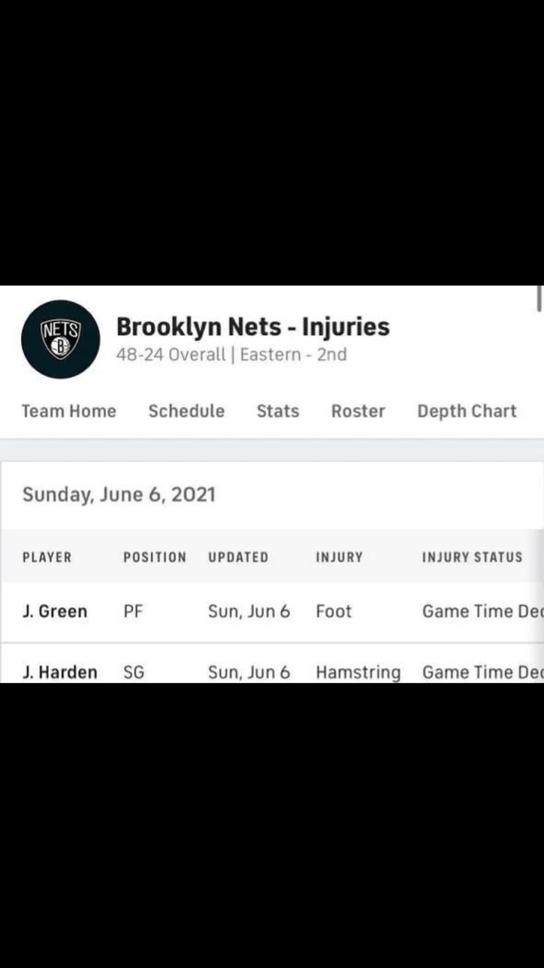This screenshot has width=544, height=968.
Task: Open the Stats tab
Action: 277,411
